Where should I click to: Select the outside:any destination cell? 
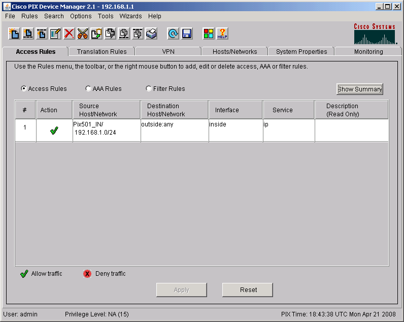pos(175,130)
